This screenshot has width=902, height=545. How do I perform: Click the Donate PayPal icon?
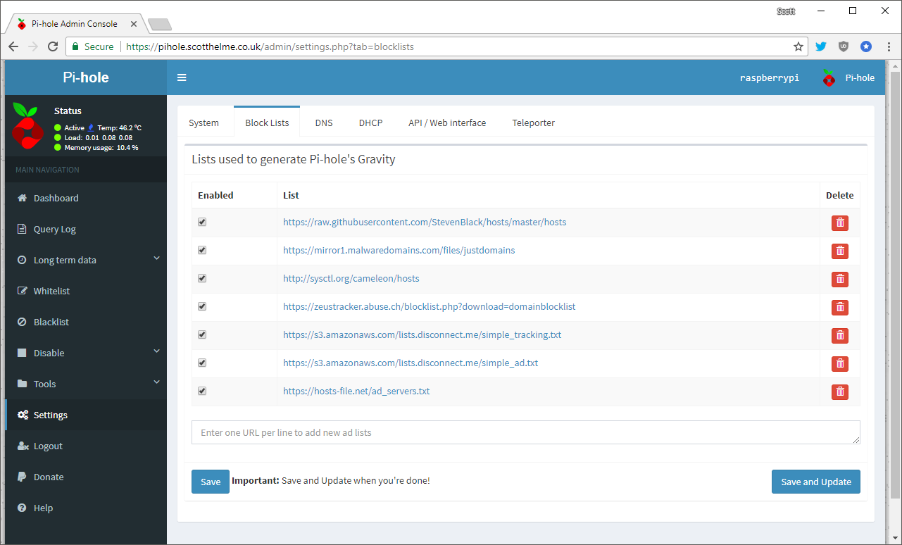[x=22, y=477]
